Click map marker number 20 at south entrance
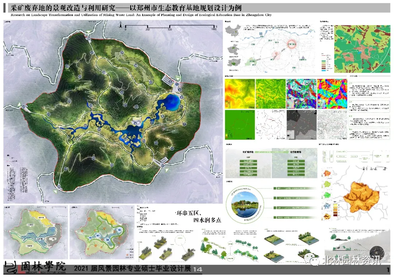This screenshot has height=278, width=394. [59, 187]
